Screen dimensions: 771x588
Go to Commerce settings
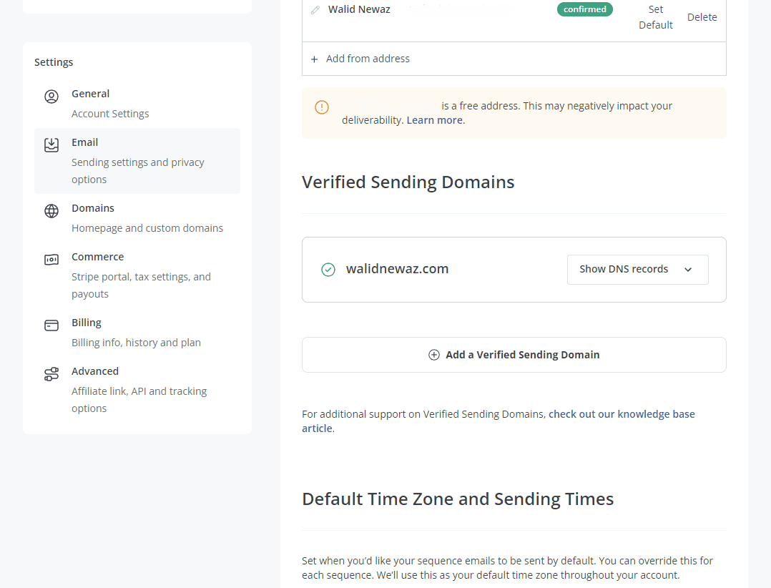coord(137,275)
